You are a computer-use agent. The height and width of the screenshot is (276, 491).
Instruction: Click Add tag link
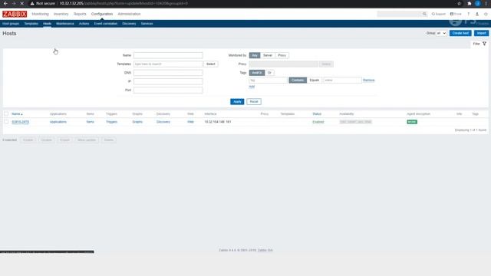[252, 87]
